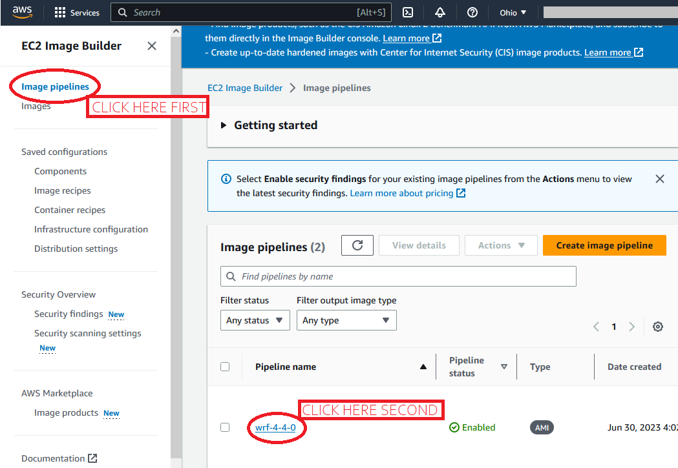Open Image products in sidebar
Image resolution: width=678 pixels, height=468 pixels.
pos(66,412)
